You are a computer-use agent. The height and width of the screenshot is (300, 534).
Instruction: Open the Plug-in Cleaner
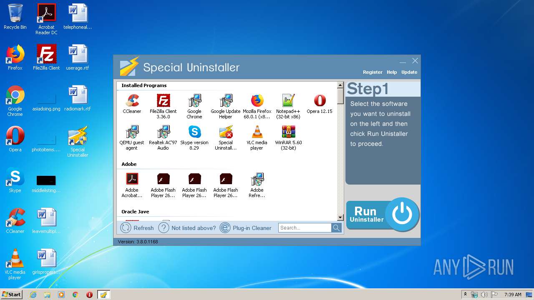246,227
